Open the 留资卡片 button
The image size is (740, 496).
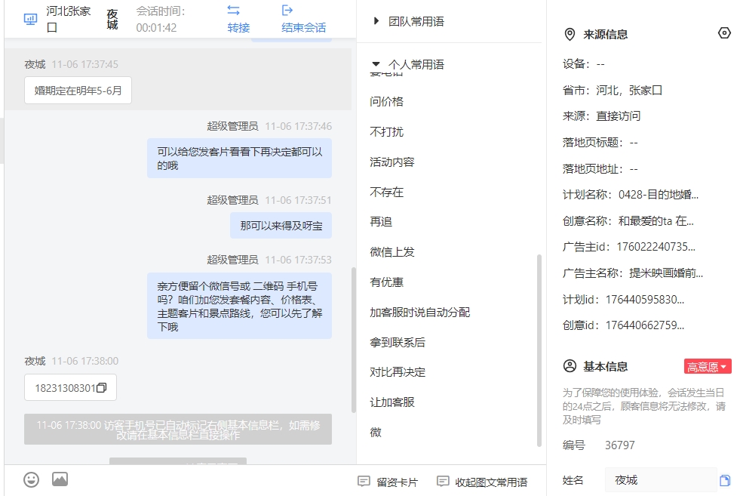pos(388,482)
